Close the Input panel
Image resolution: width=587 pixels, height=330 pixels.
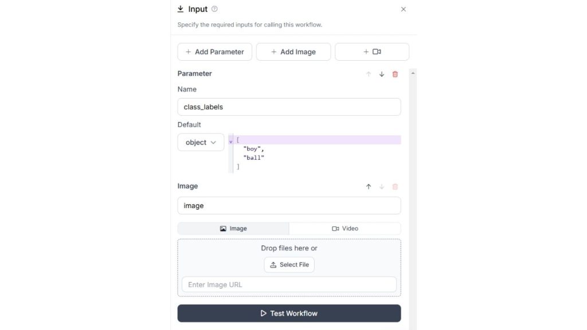404,9
